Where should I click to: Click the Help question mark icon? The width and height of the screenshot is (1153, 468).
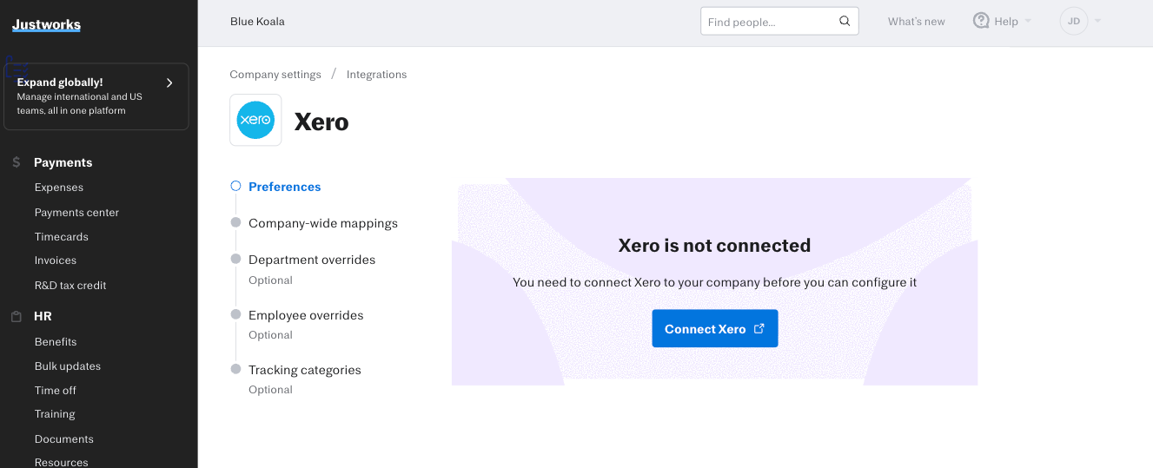(981, 21)
